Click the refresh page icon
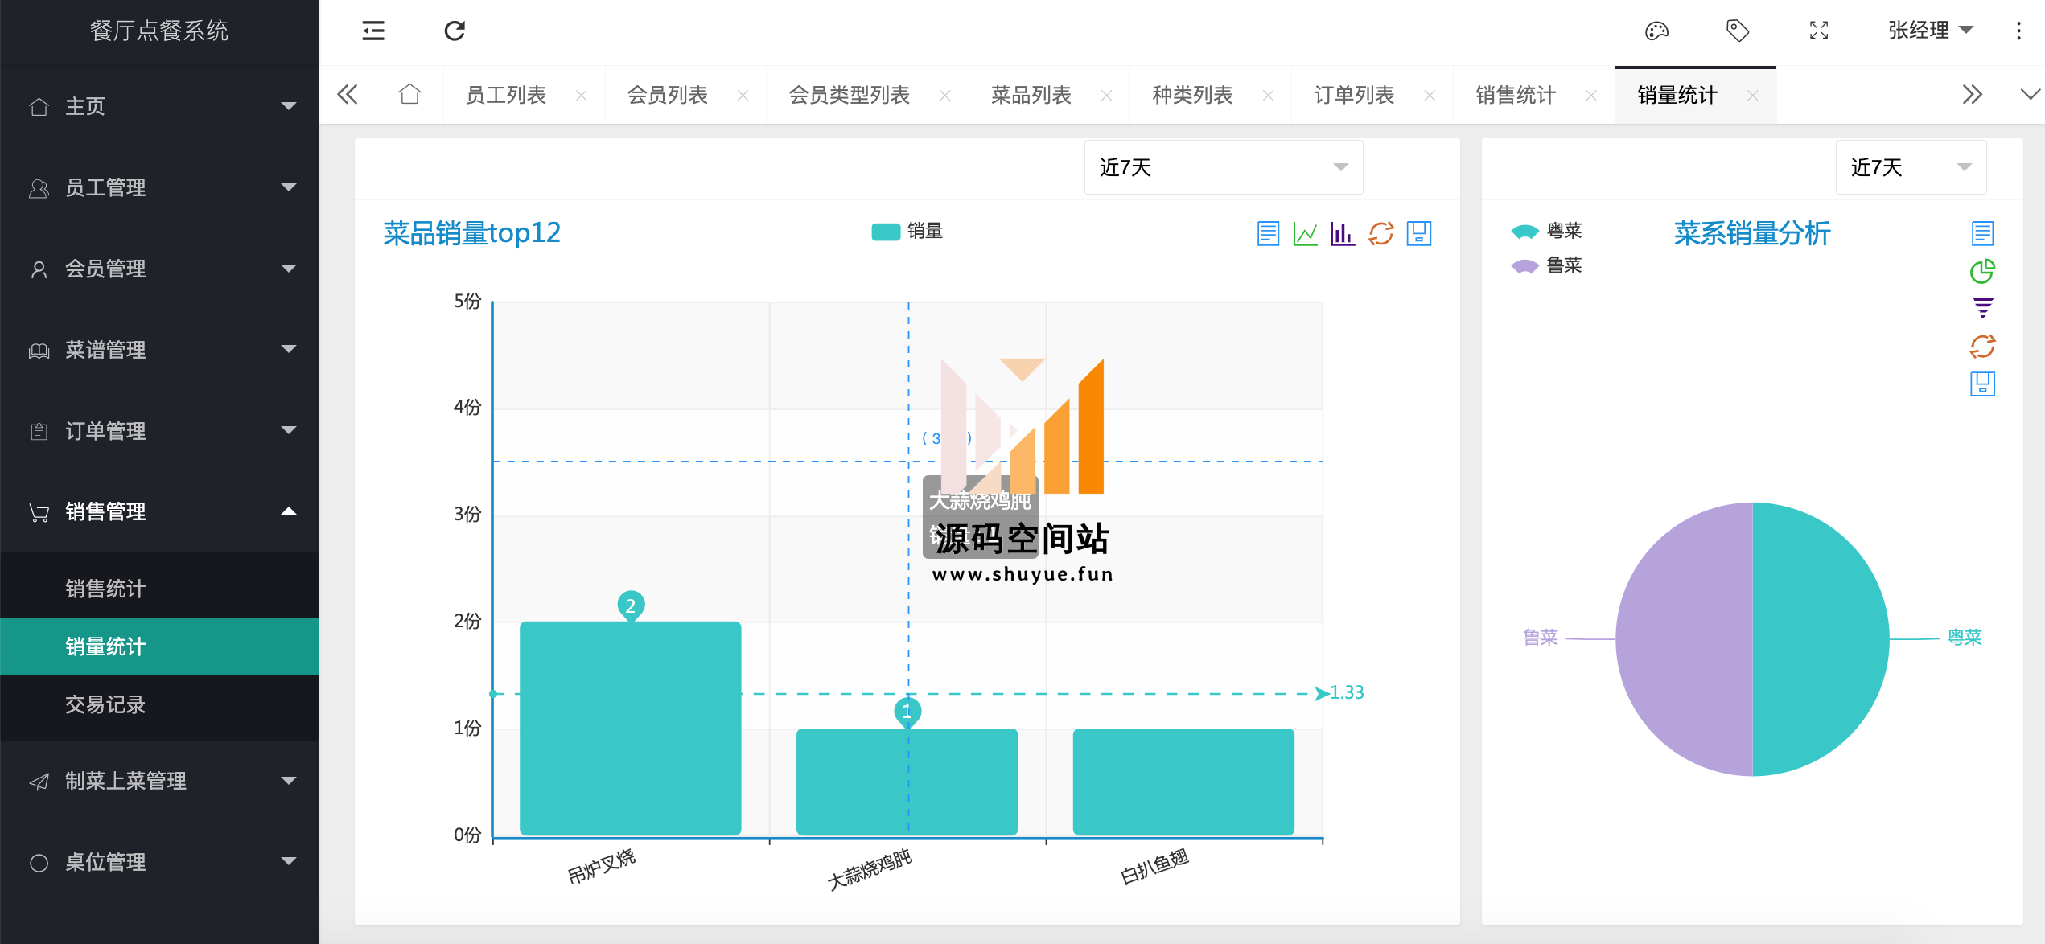This screenshot has height=944, width=2045. click(x=455, y=31)
